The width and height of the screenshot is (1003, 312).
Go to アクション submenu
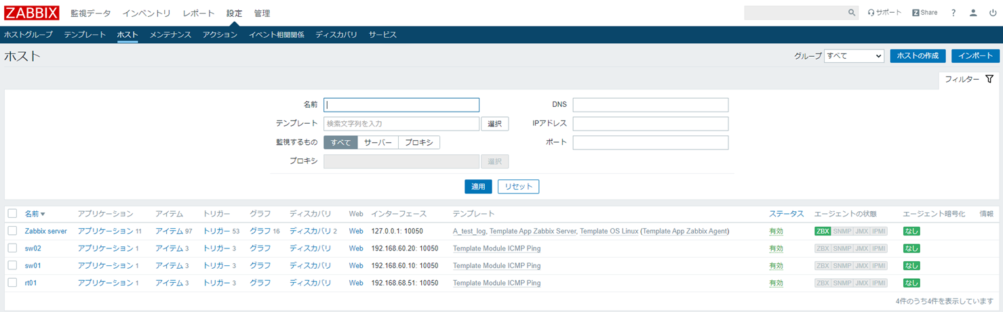click(x=220, y=35)
